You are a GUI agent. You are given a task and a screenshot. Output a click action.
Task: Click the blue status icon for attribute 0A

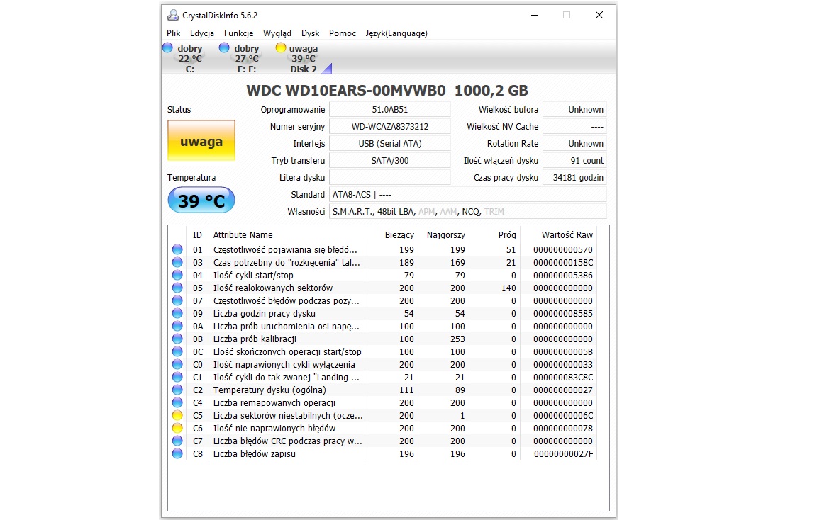177,326
